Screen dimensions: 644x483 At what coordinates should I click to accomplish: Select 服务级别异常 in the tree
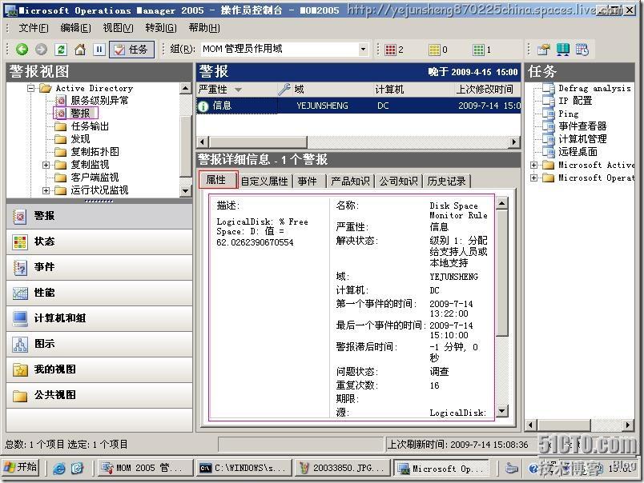click(99, 101)
